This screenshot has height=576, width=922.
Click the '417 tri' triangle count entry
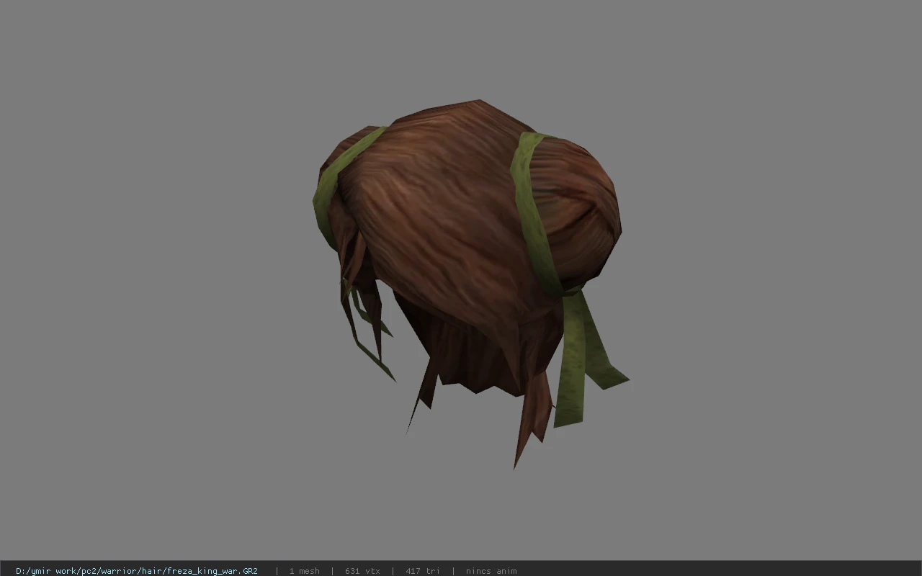423,571
